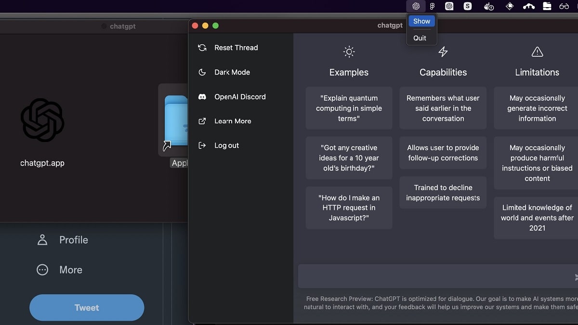Click Log out in the sidebar
This screenshot has height=325, width=578.
[x=226, y=145]
